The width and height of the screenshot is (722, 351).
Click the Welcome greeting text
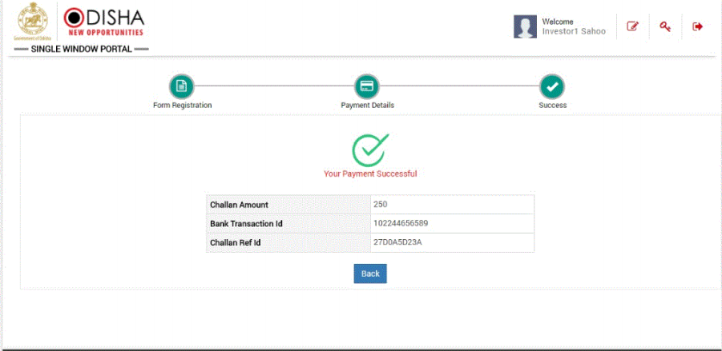point(558,22)
